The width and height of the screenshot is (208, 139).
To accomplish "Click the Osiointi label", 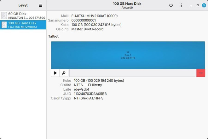I will (x=62, y=29).
